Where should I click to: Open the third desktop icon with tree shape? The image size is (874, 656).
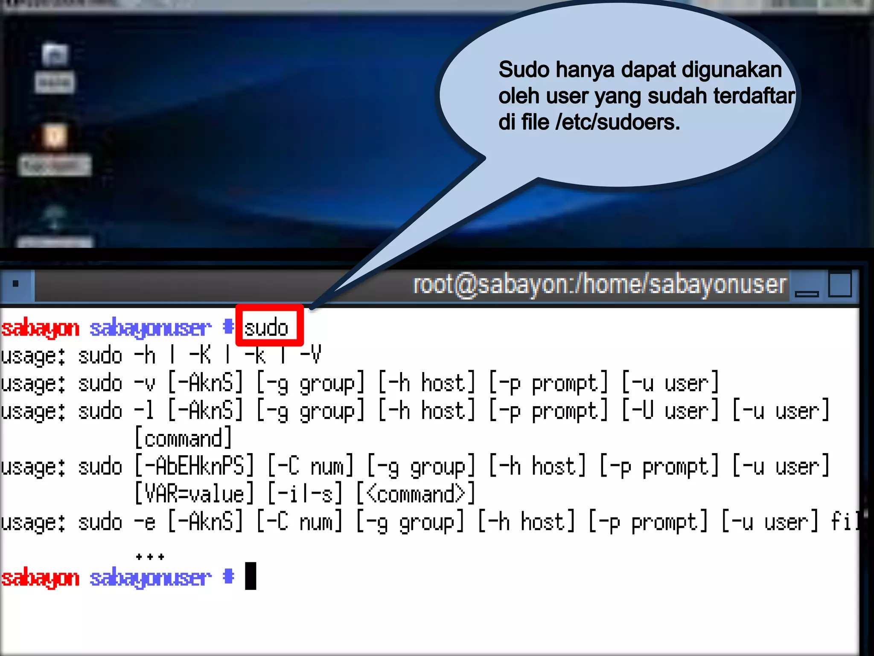pos(54,218)
